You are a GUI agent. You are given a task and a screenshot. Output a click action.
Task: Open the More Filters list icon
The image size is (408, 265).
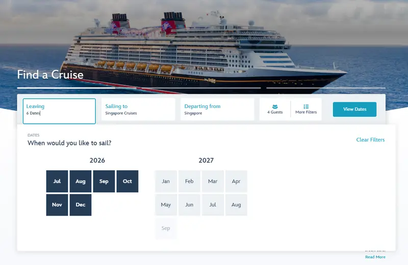(x=306, y=107)
